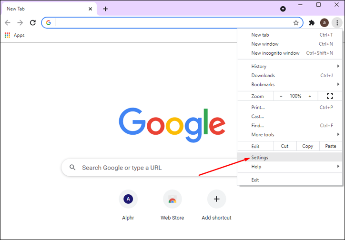The width and height of the screenshot is (345, 240).
Task: Click the Search Google or type a URL box
Action: click(150, 168)
